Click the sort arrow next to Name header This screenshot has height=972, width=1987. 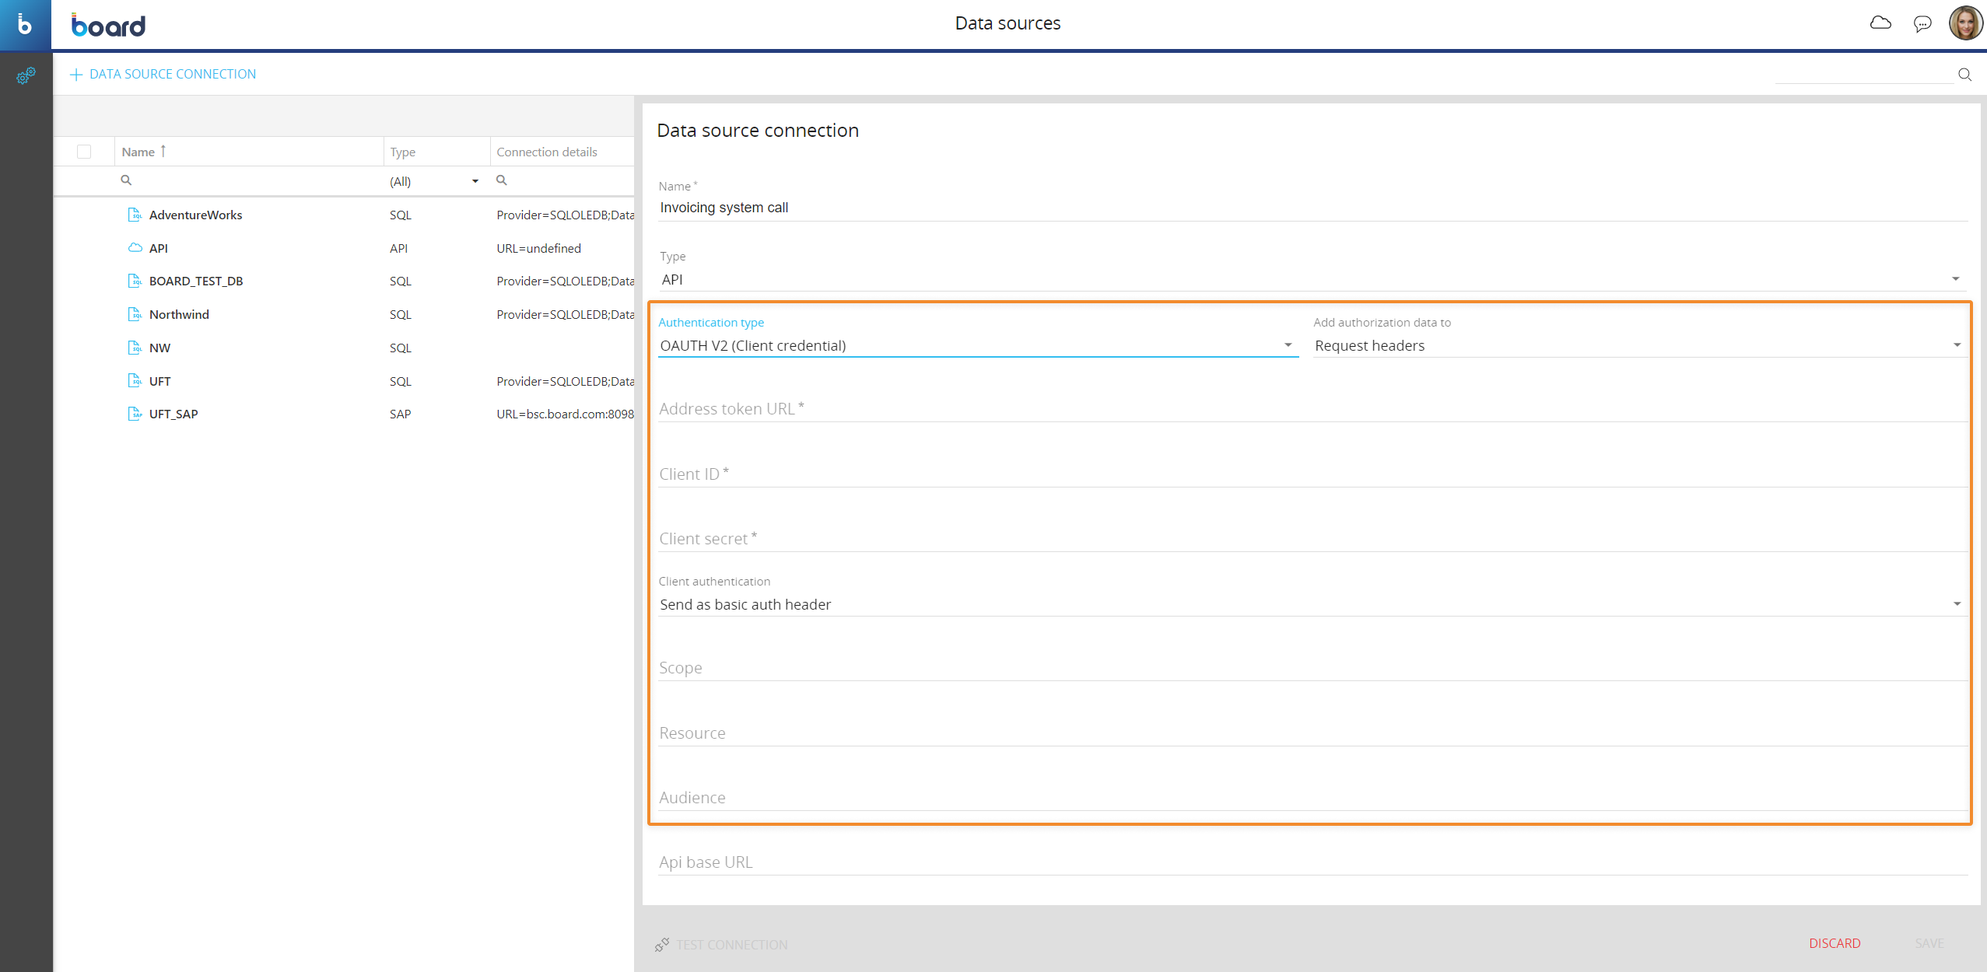point(163,151)
